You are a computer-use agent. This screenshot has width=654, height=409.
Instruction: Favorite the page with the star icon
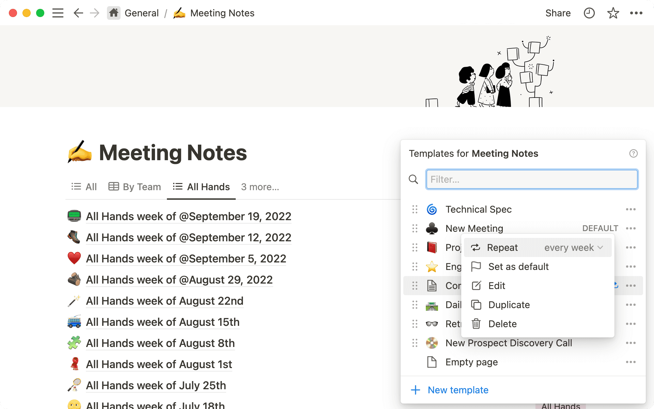click(613, 13)
